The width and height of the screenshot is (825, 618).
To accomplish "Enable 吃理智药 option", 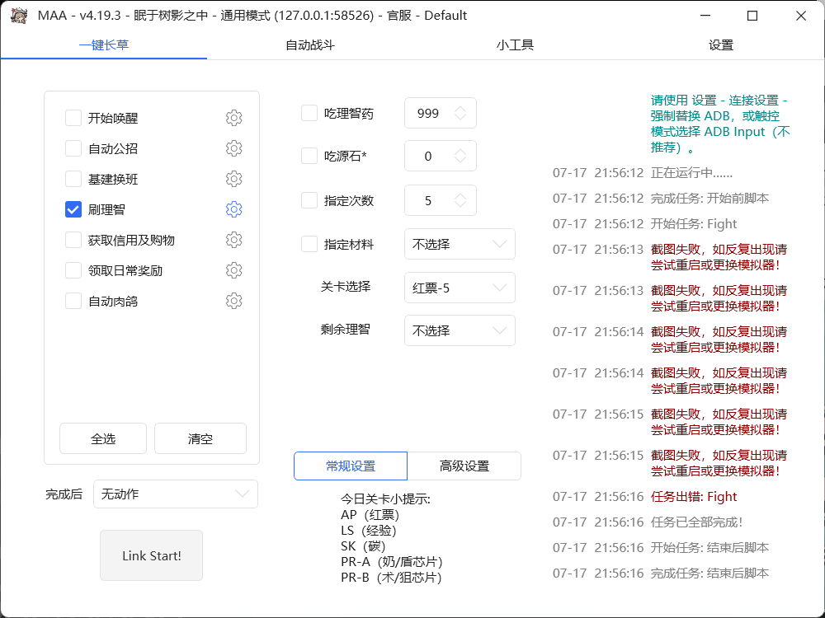I will point(309,113).
